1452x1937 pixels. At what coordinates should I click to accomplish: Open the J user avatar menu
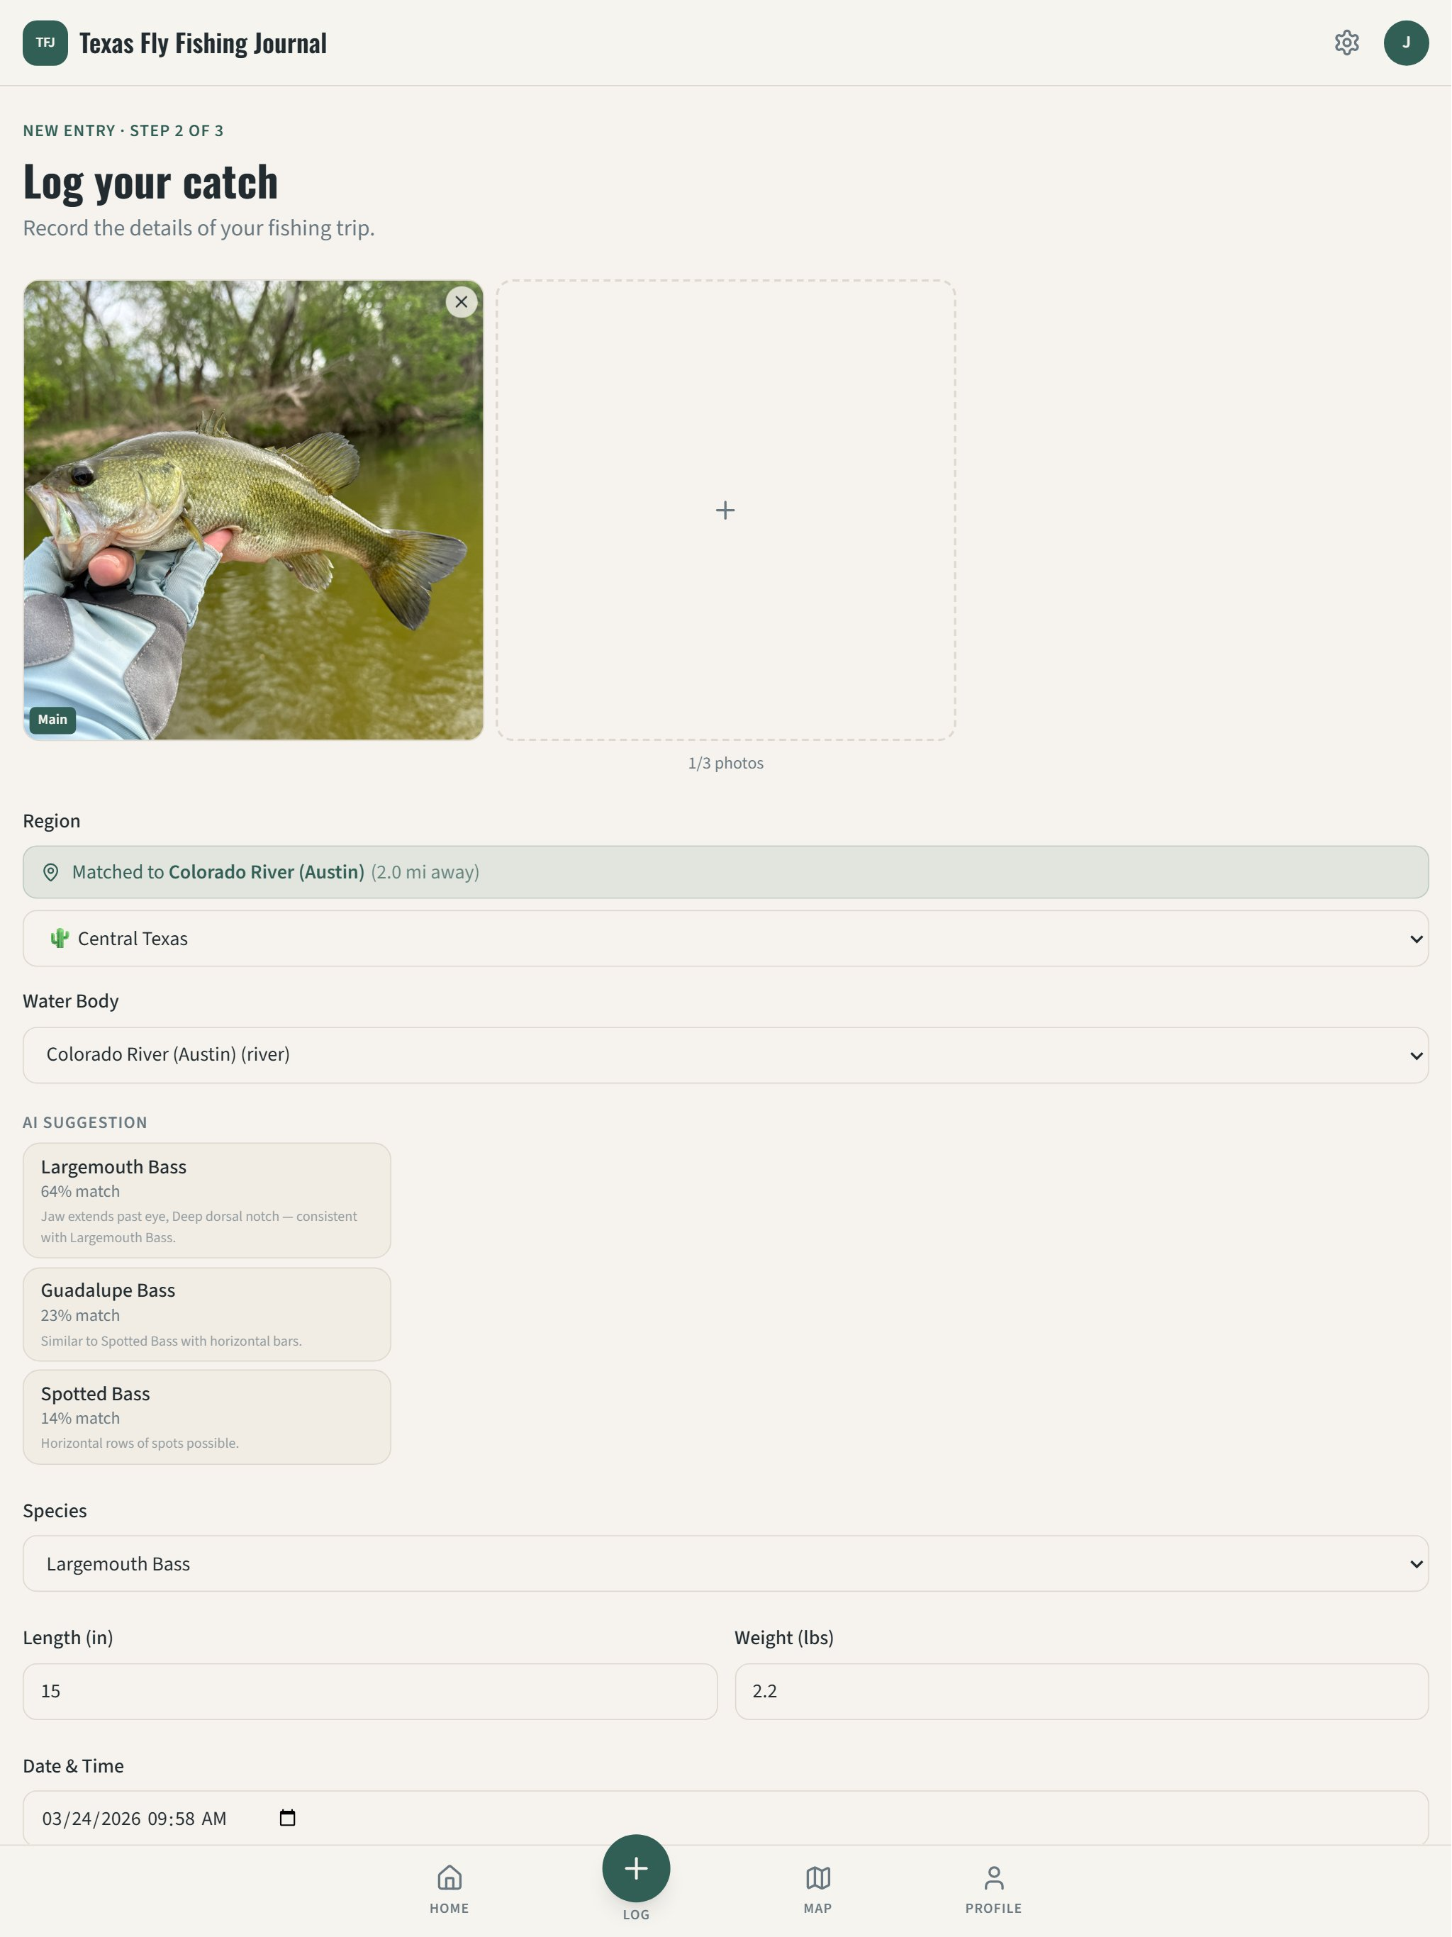click(x=1406, y=43)
